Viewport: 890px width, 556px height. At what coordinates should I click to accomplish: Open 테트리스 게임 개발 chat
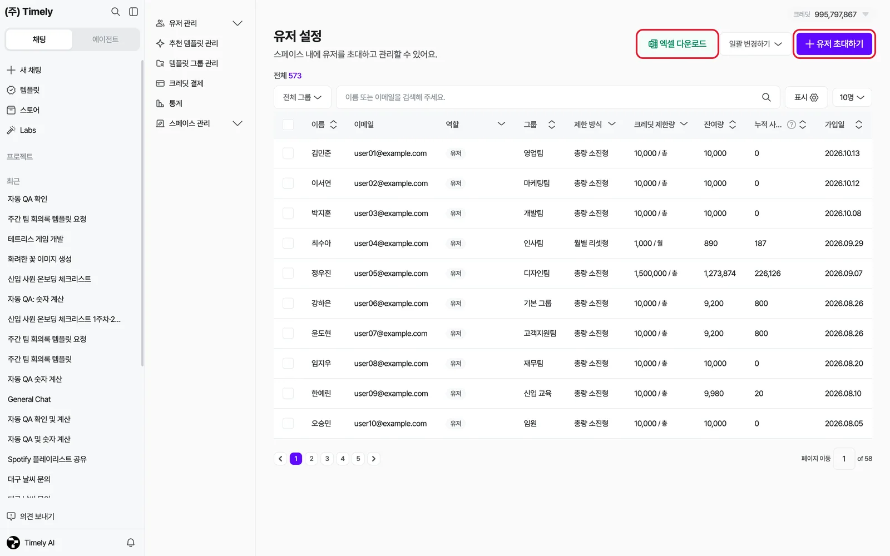(x=36, y=239)
